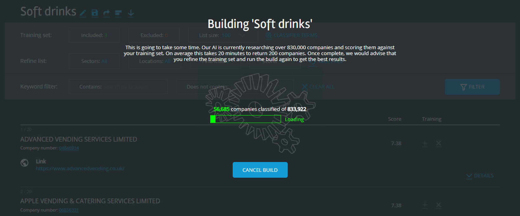Click the Contains keyword input field
Viewport: 520px width, 216px height.
pos(118,87)
